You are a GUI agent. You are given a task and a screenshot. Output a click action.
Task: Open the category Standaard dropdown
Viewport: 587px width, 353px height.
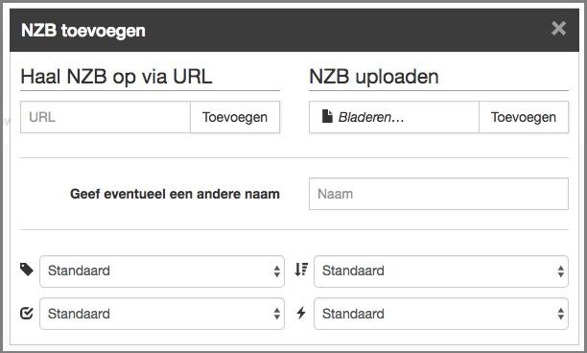(x=162, y=271)
